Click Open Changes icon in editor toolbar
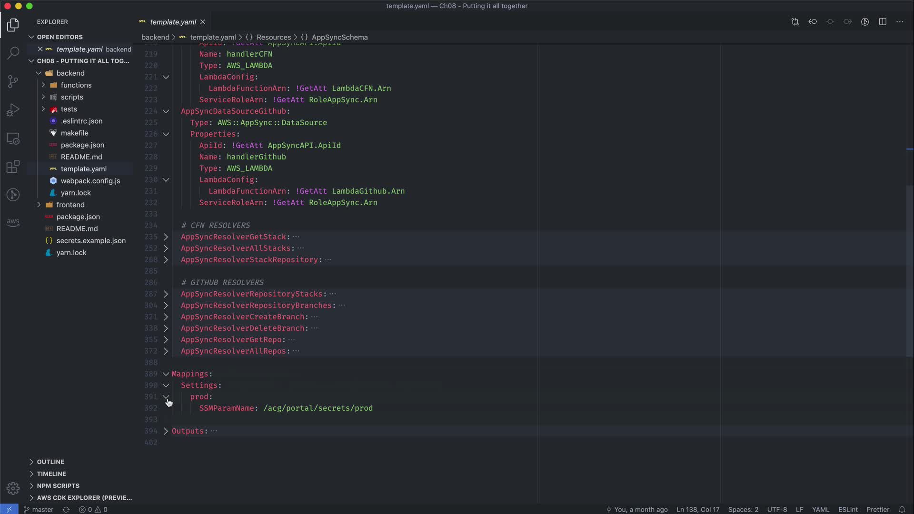 [795, 22]
